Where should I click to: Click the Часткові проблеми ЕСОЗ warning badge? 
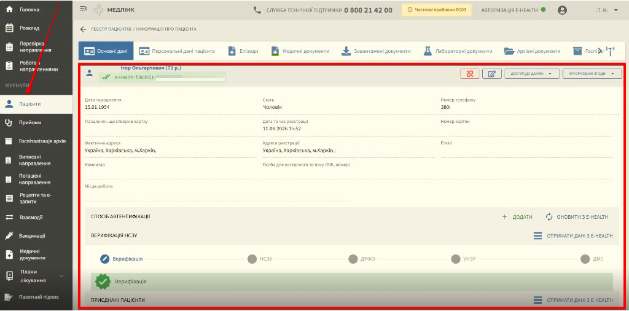click(x=437, y=10)
